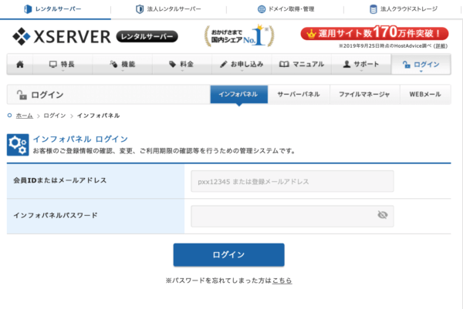This screenshot has height=309, width=463.
Task: Click the book icon beside マニュアル
Action: click(284, 64)
